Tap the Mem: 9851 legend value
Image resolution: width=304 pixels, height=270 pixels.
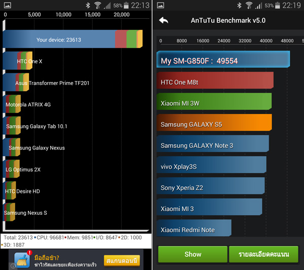coord(80,238)
